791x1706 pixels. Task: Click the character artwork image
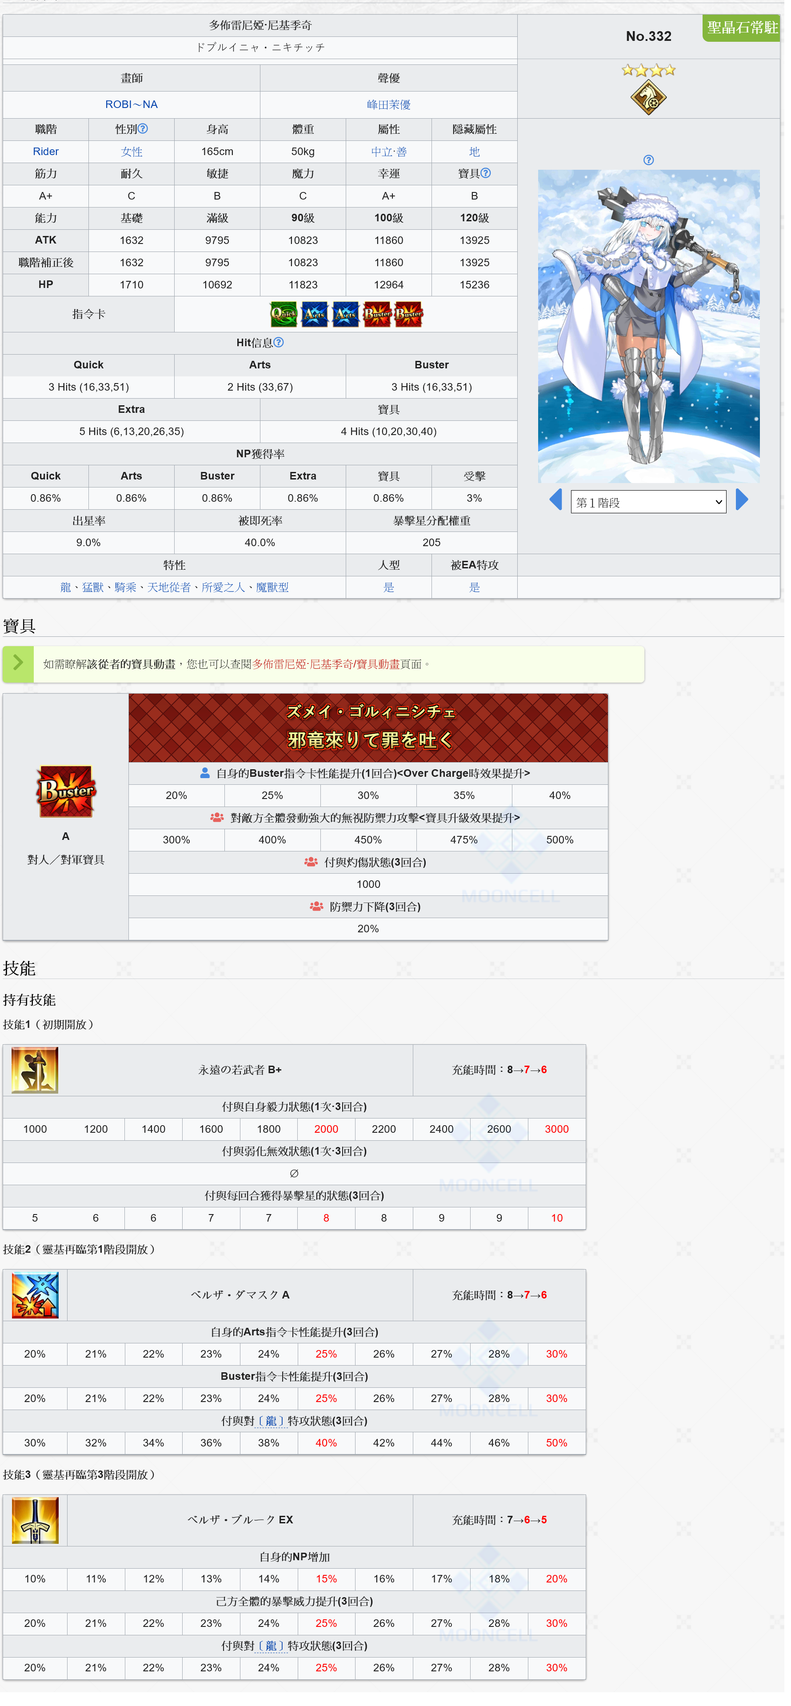[x=654, y=328]
